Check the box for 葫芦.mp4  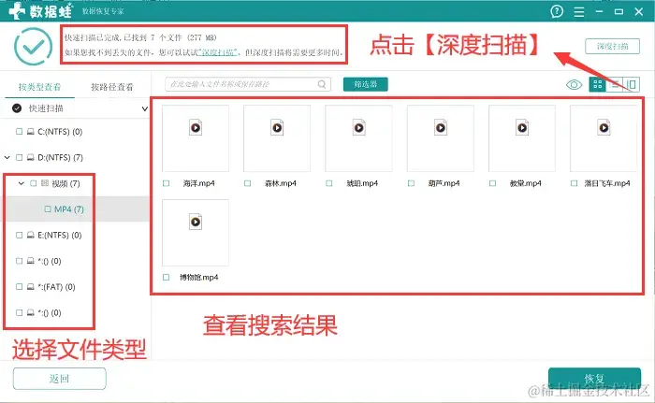(x=411, y=183)
